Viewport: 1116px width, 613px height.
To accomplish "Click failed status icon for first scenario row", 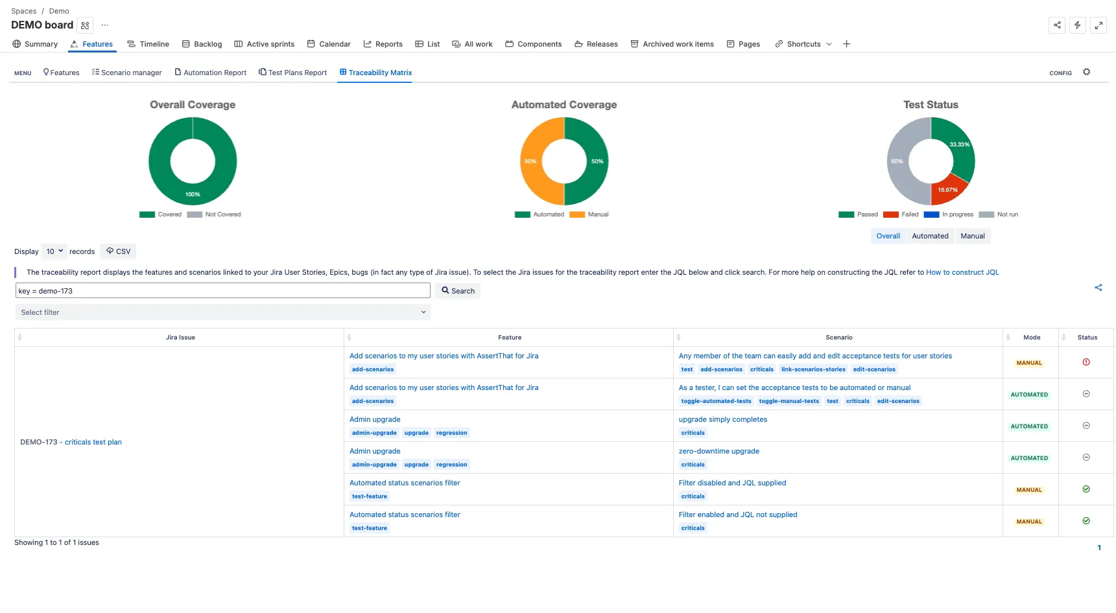I will tap(1086, 362).
